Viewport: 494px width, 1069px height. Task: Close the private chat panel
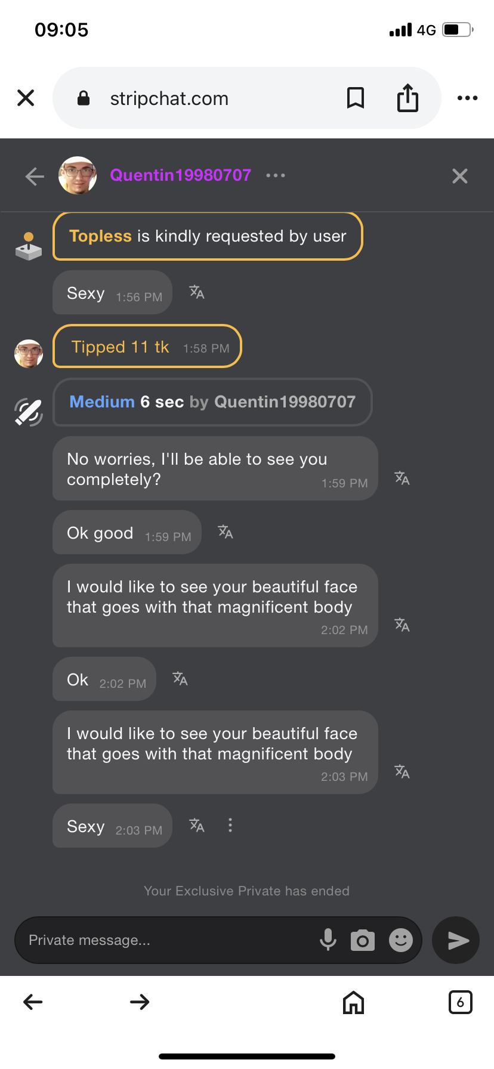pyautogui.click(x=459, y=176)
